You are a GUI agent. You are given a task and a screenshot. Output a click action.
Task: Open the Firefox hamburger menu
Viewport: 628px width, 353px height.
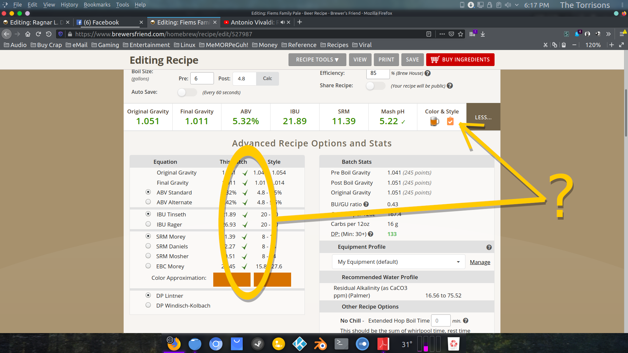[622, 34]
